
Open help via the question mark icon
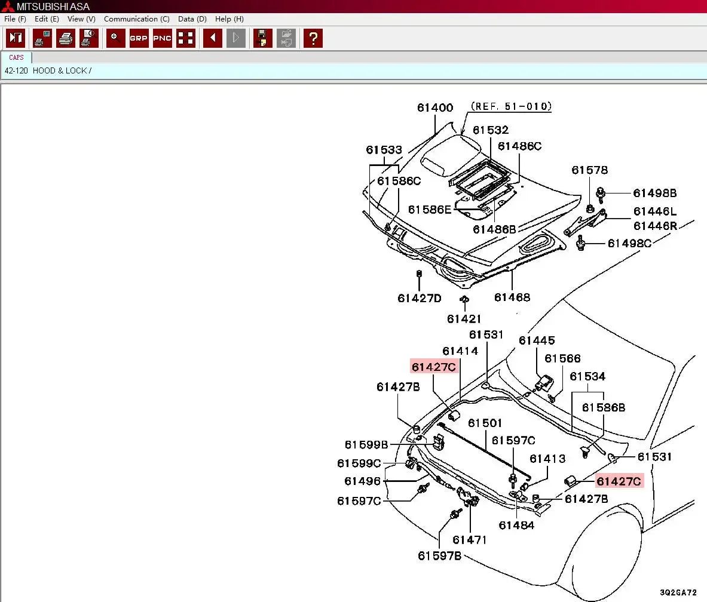[x=313, y=38]
